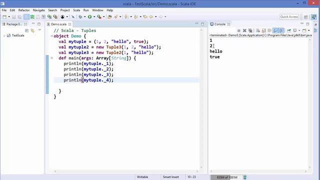
Task: Click the Writable status entry
Action: 142,177
